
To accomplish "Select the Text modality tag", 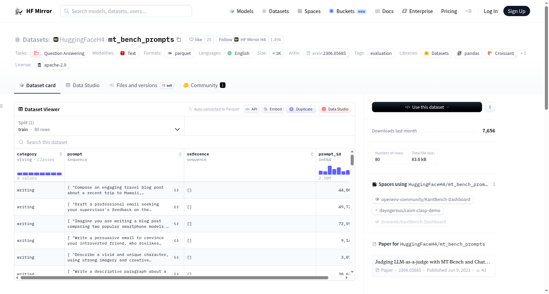I will (x=128, y=53).
